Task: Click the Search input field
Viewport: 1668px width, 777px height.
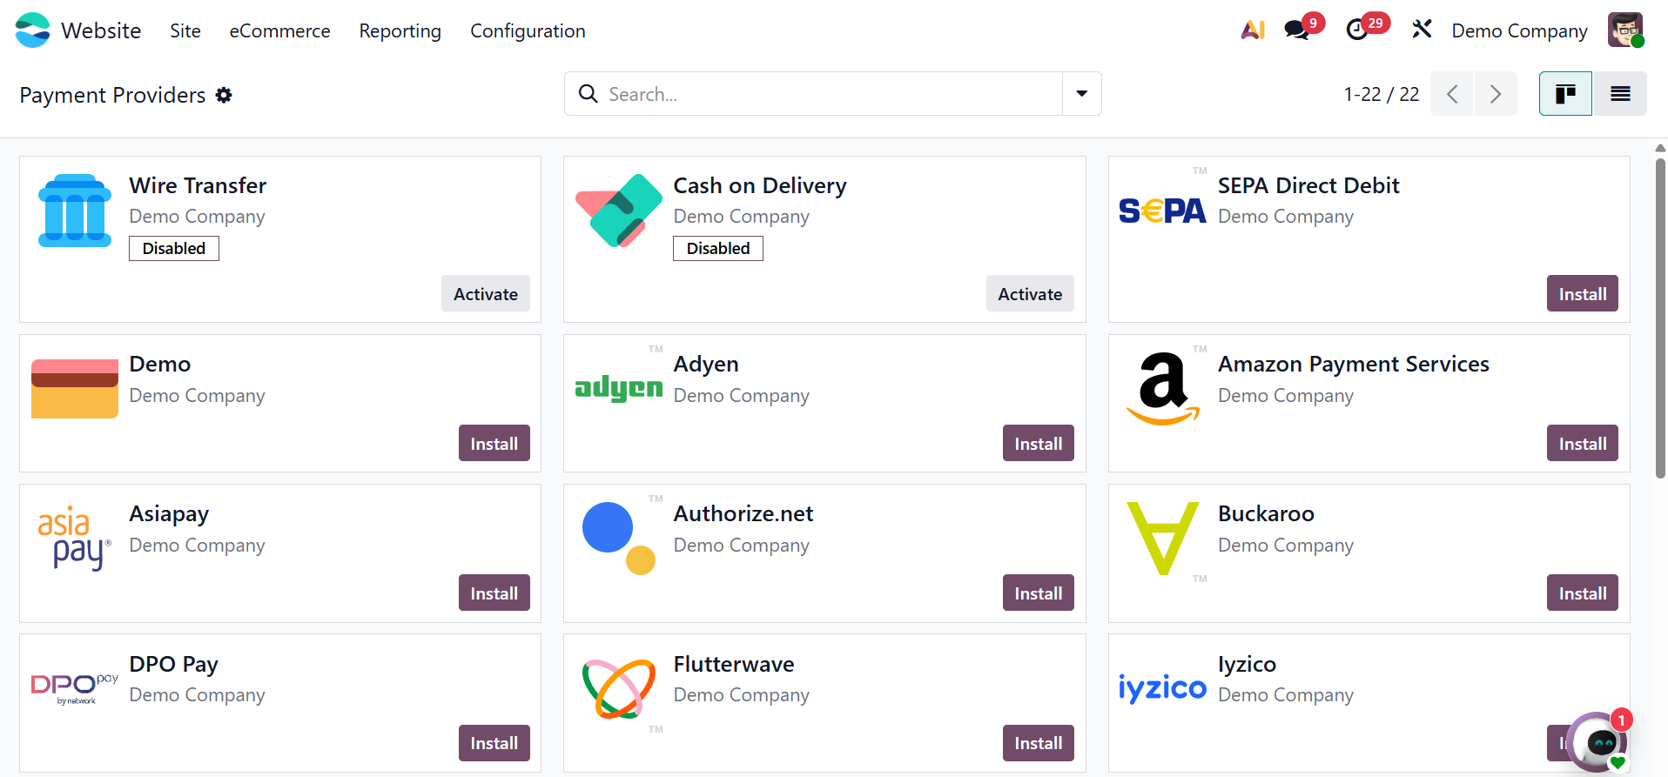Action: [827, 94]
